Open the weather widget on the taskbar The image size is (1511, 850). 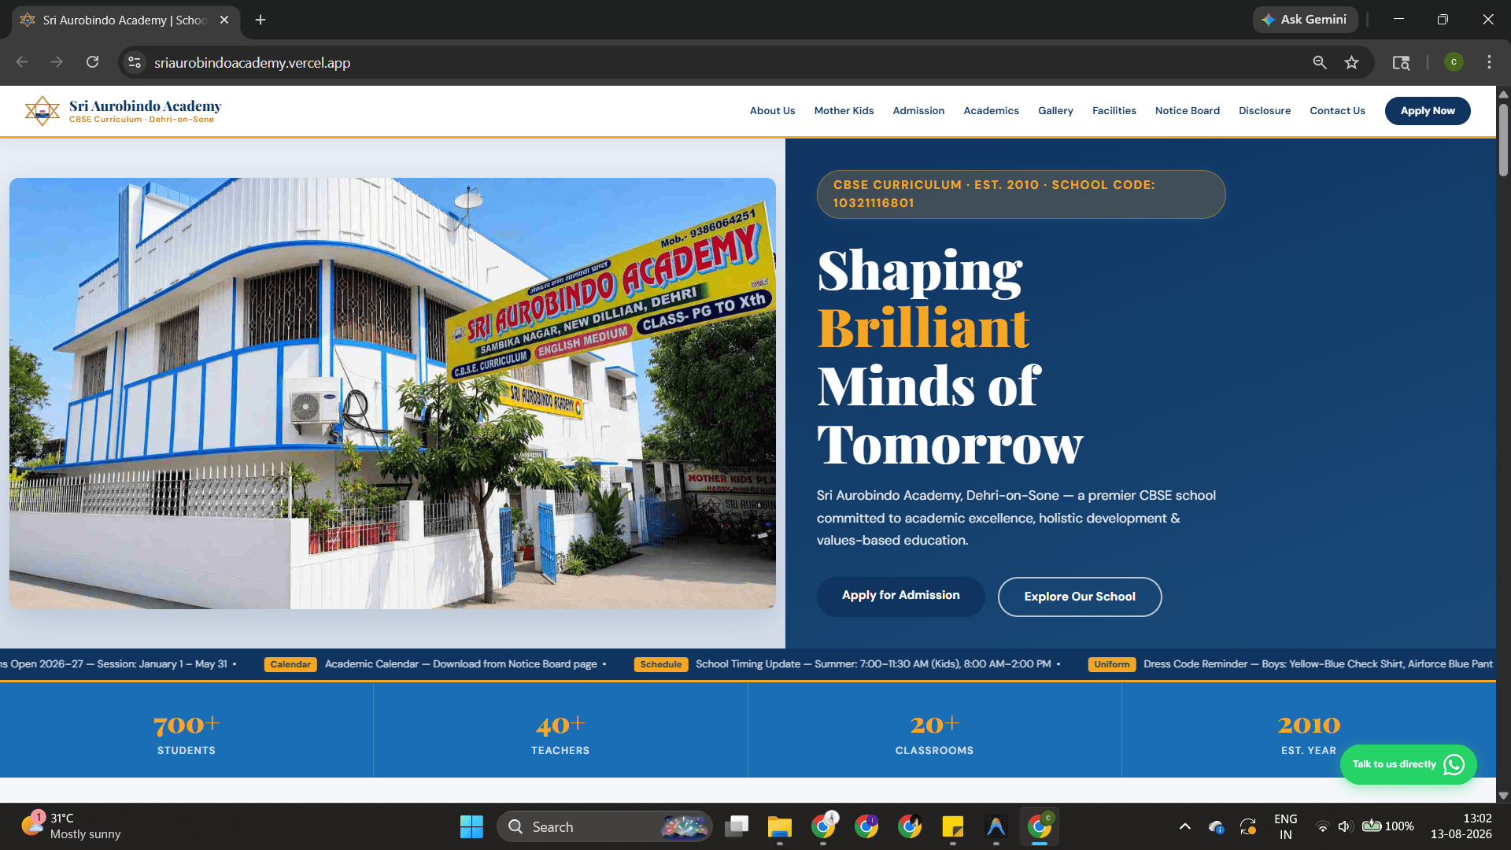click(71, 826)
